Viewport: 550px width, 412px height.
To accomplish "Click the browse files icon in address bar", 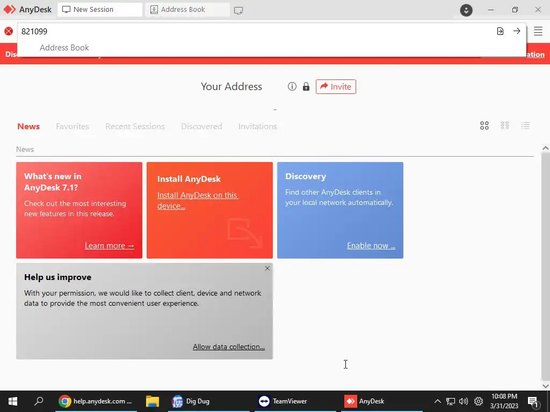I will (500, 31).
